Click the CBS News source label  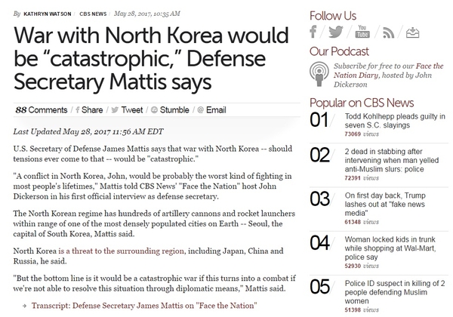tap(93, 14)
